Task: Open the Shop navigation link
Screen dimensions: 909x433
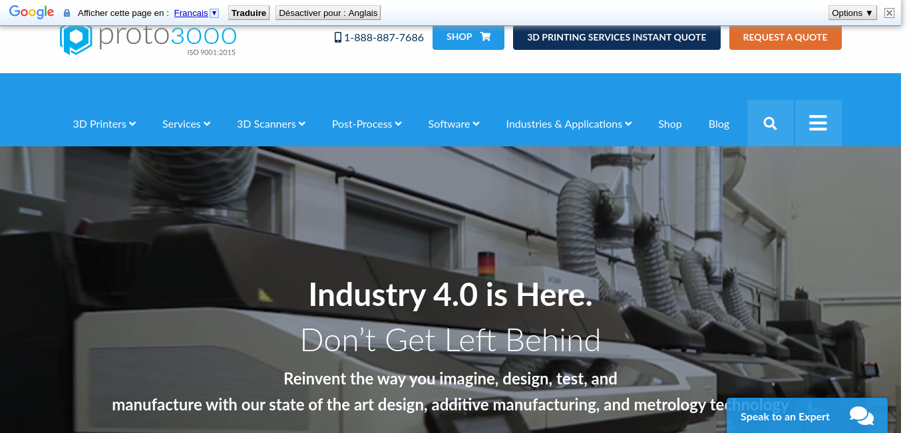Action: [669, 124]
